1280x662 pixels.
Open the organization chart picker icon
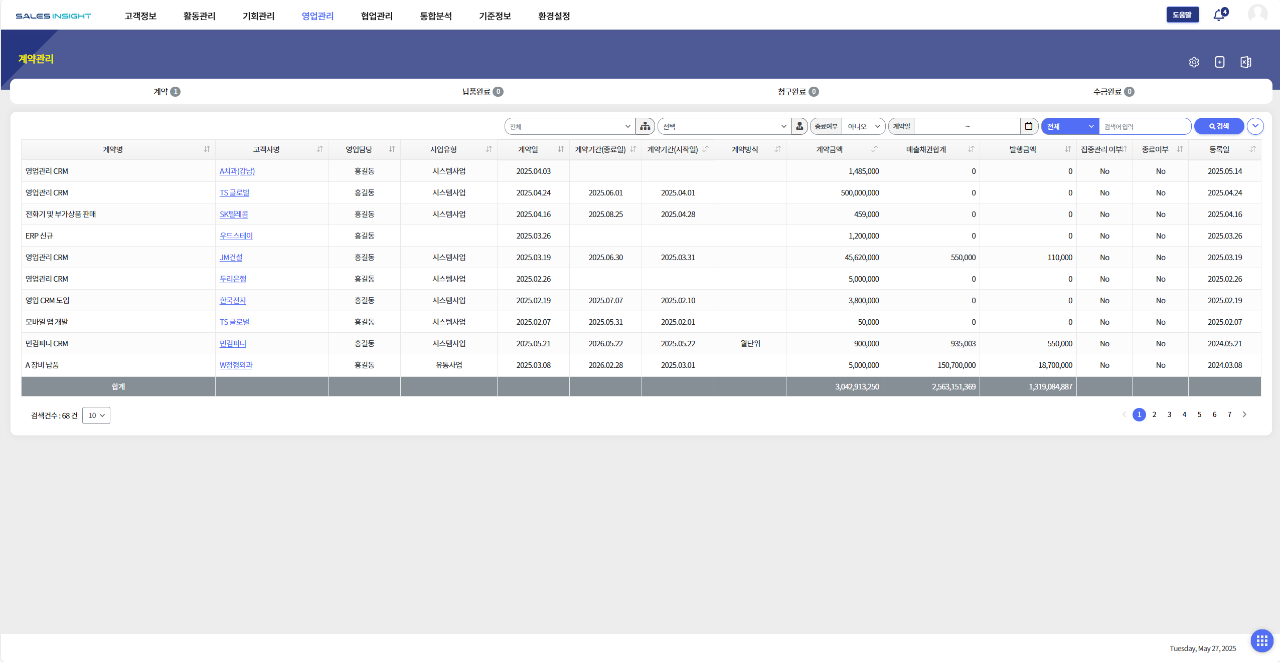click(645, 126)
